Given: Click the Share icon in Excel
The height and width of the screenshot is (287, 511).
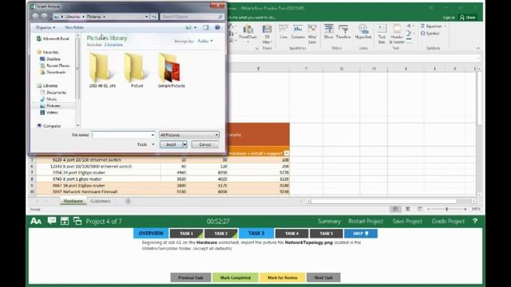Looking at the screenshot, I should pos(468,18).
